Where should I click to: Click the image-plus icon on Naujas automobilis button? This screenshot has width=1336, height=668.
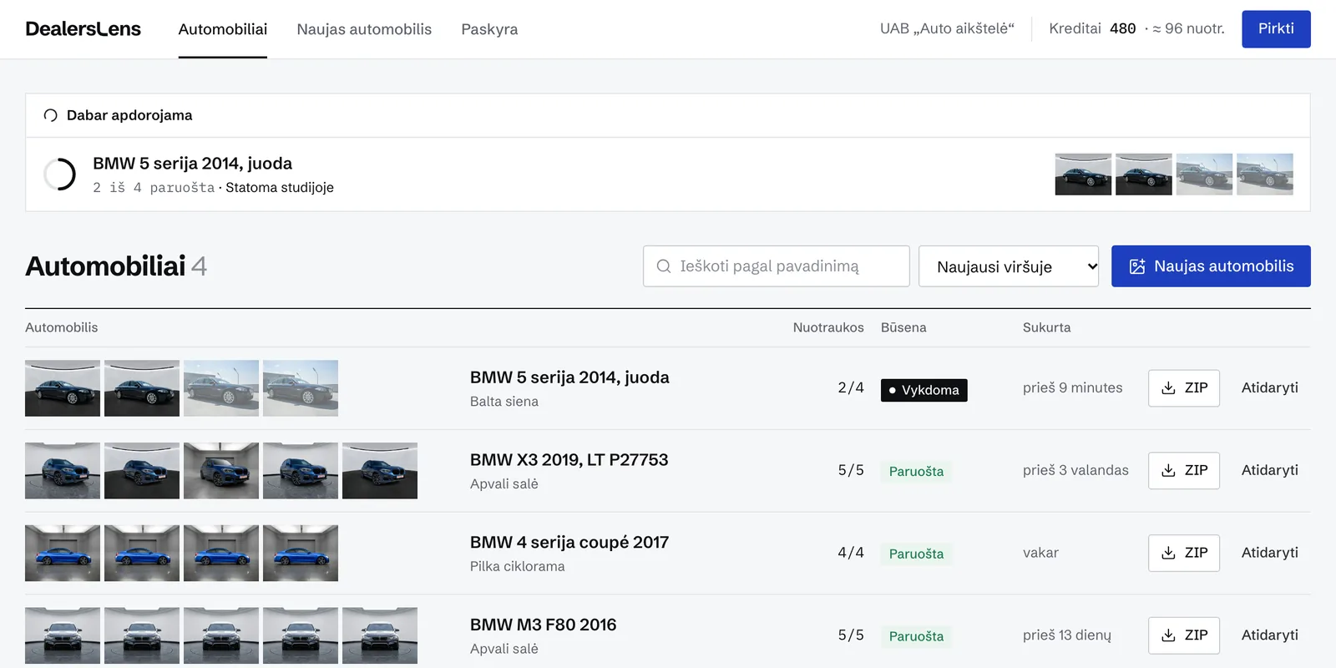[x=1136, y=266]
